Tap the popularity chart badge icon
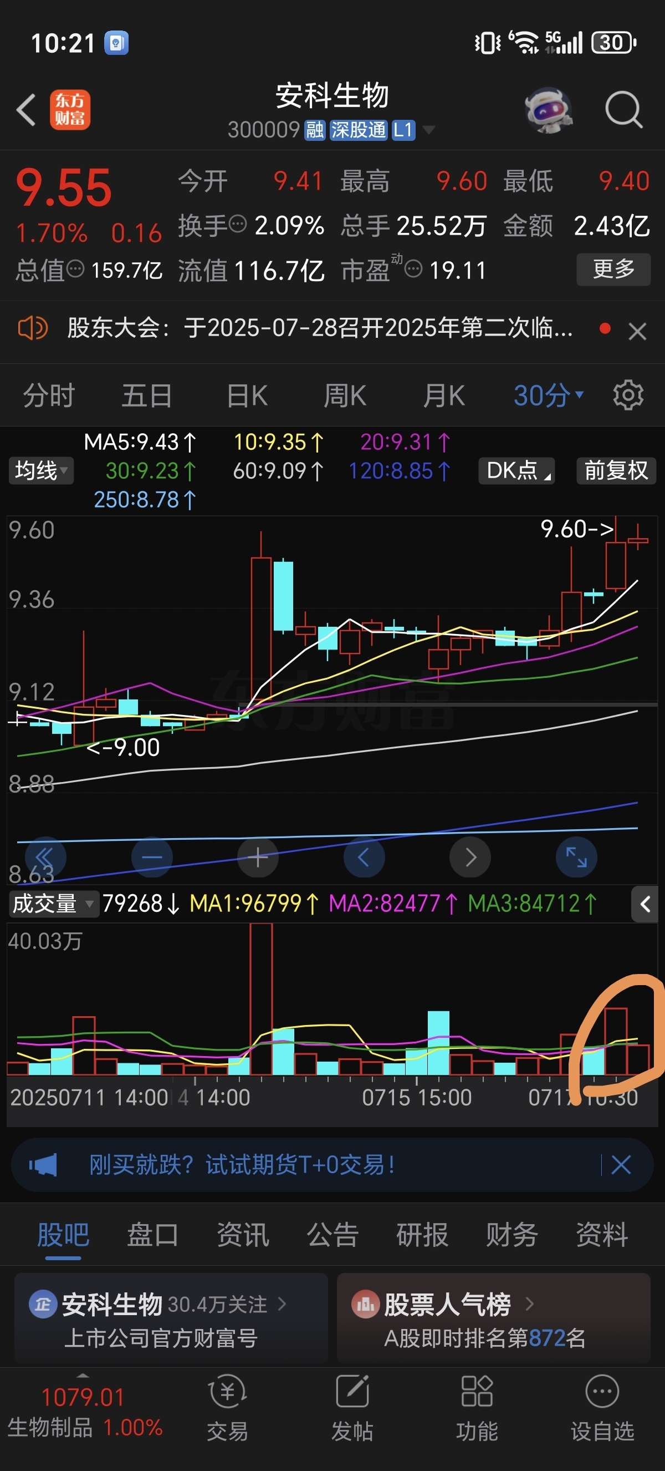Image resolution: width=665 pixels, height=1471 pixels. [366, 1304]
